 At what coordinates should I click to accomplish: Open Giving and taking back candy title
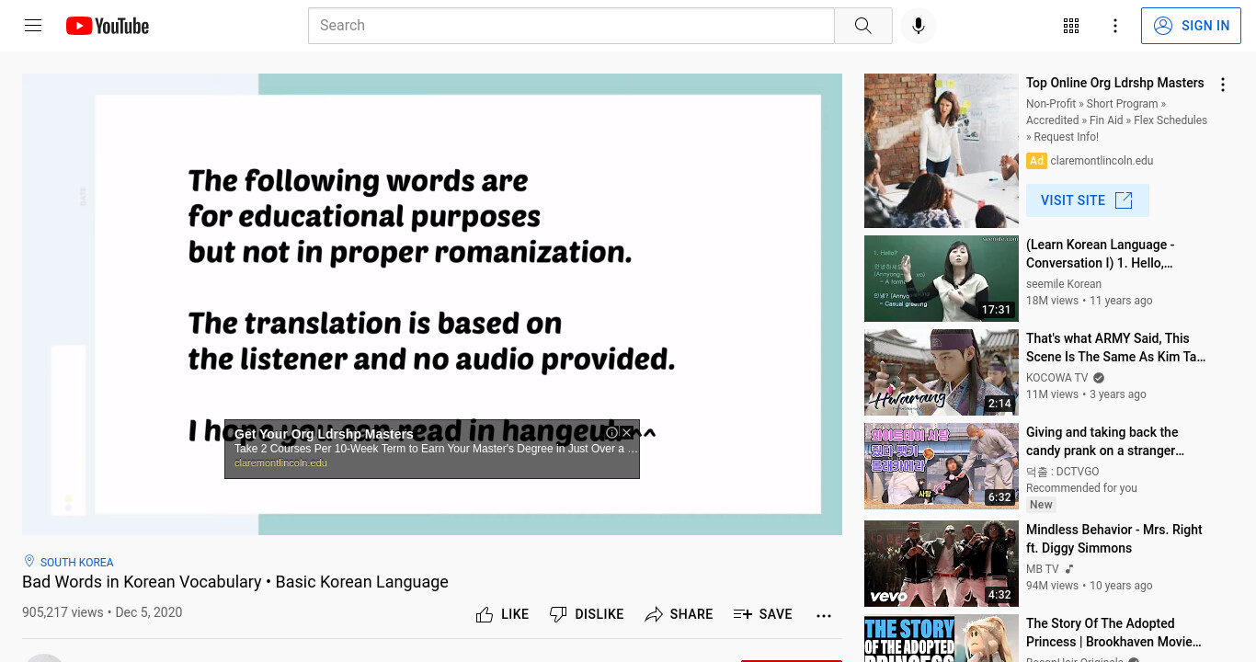(1105, 441)
